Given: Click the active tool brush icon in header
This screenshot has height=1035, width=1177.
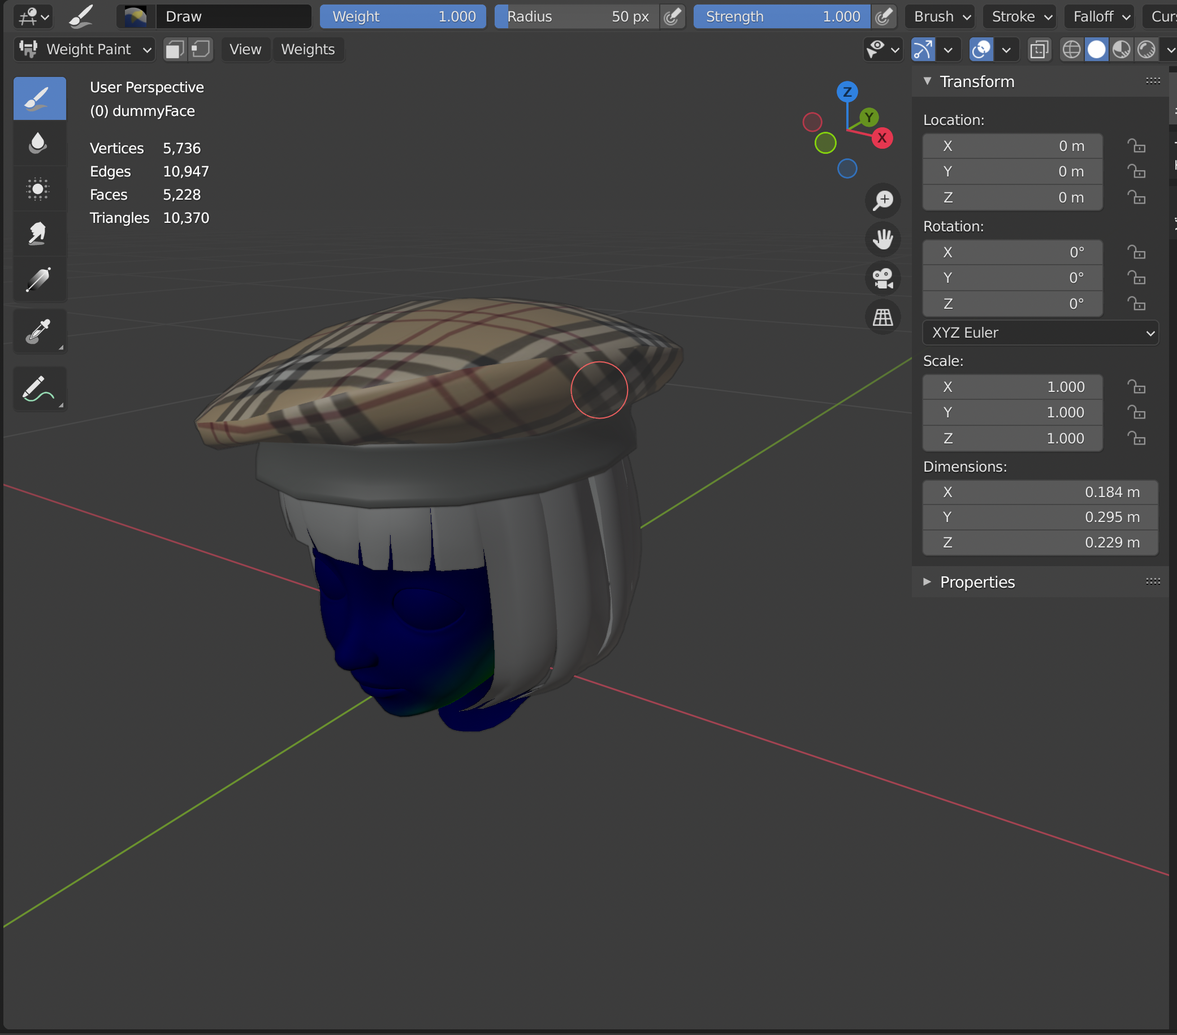Looking at the screenshot, I should pyautogui.click(x=81, y=17).
